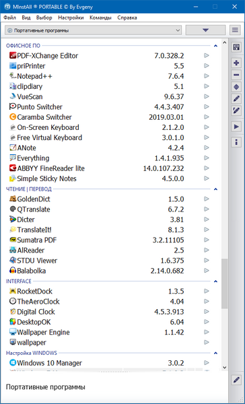Open the Портативные программы profile dropdown
Viewport: 245px width, 404px height.
[94, 30]
